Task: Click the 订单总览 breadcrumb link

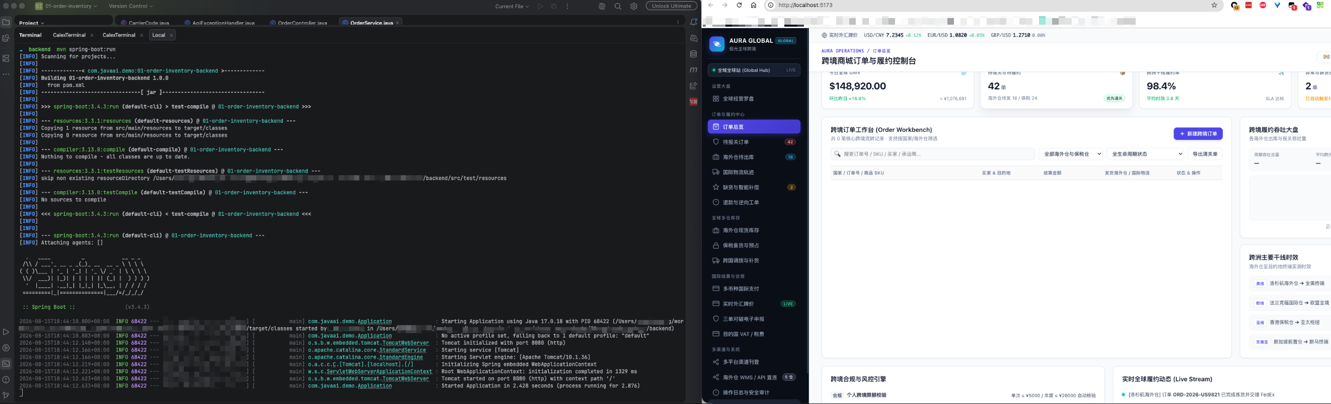Action: 881,51
